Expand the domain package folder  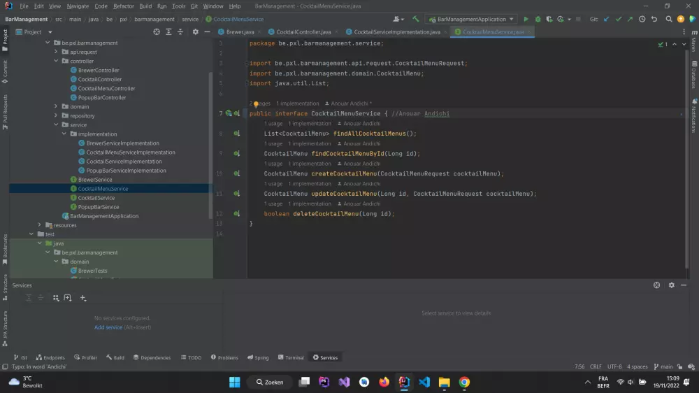click(x=57, y=107)
